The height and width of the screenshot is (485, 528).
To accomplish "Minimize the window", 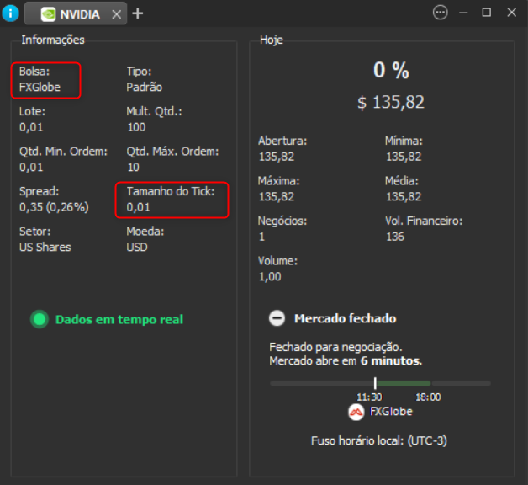I will [x=463, y=13].
